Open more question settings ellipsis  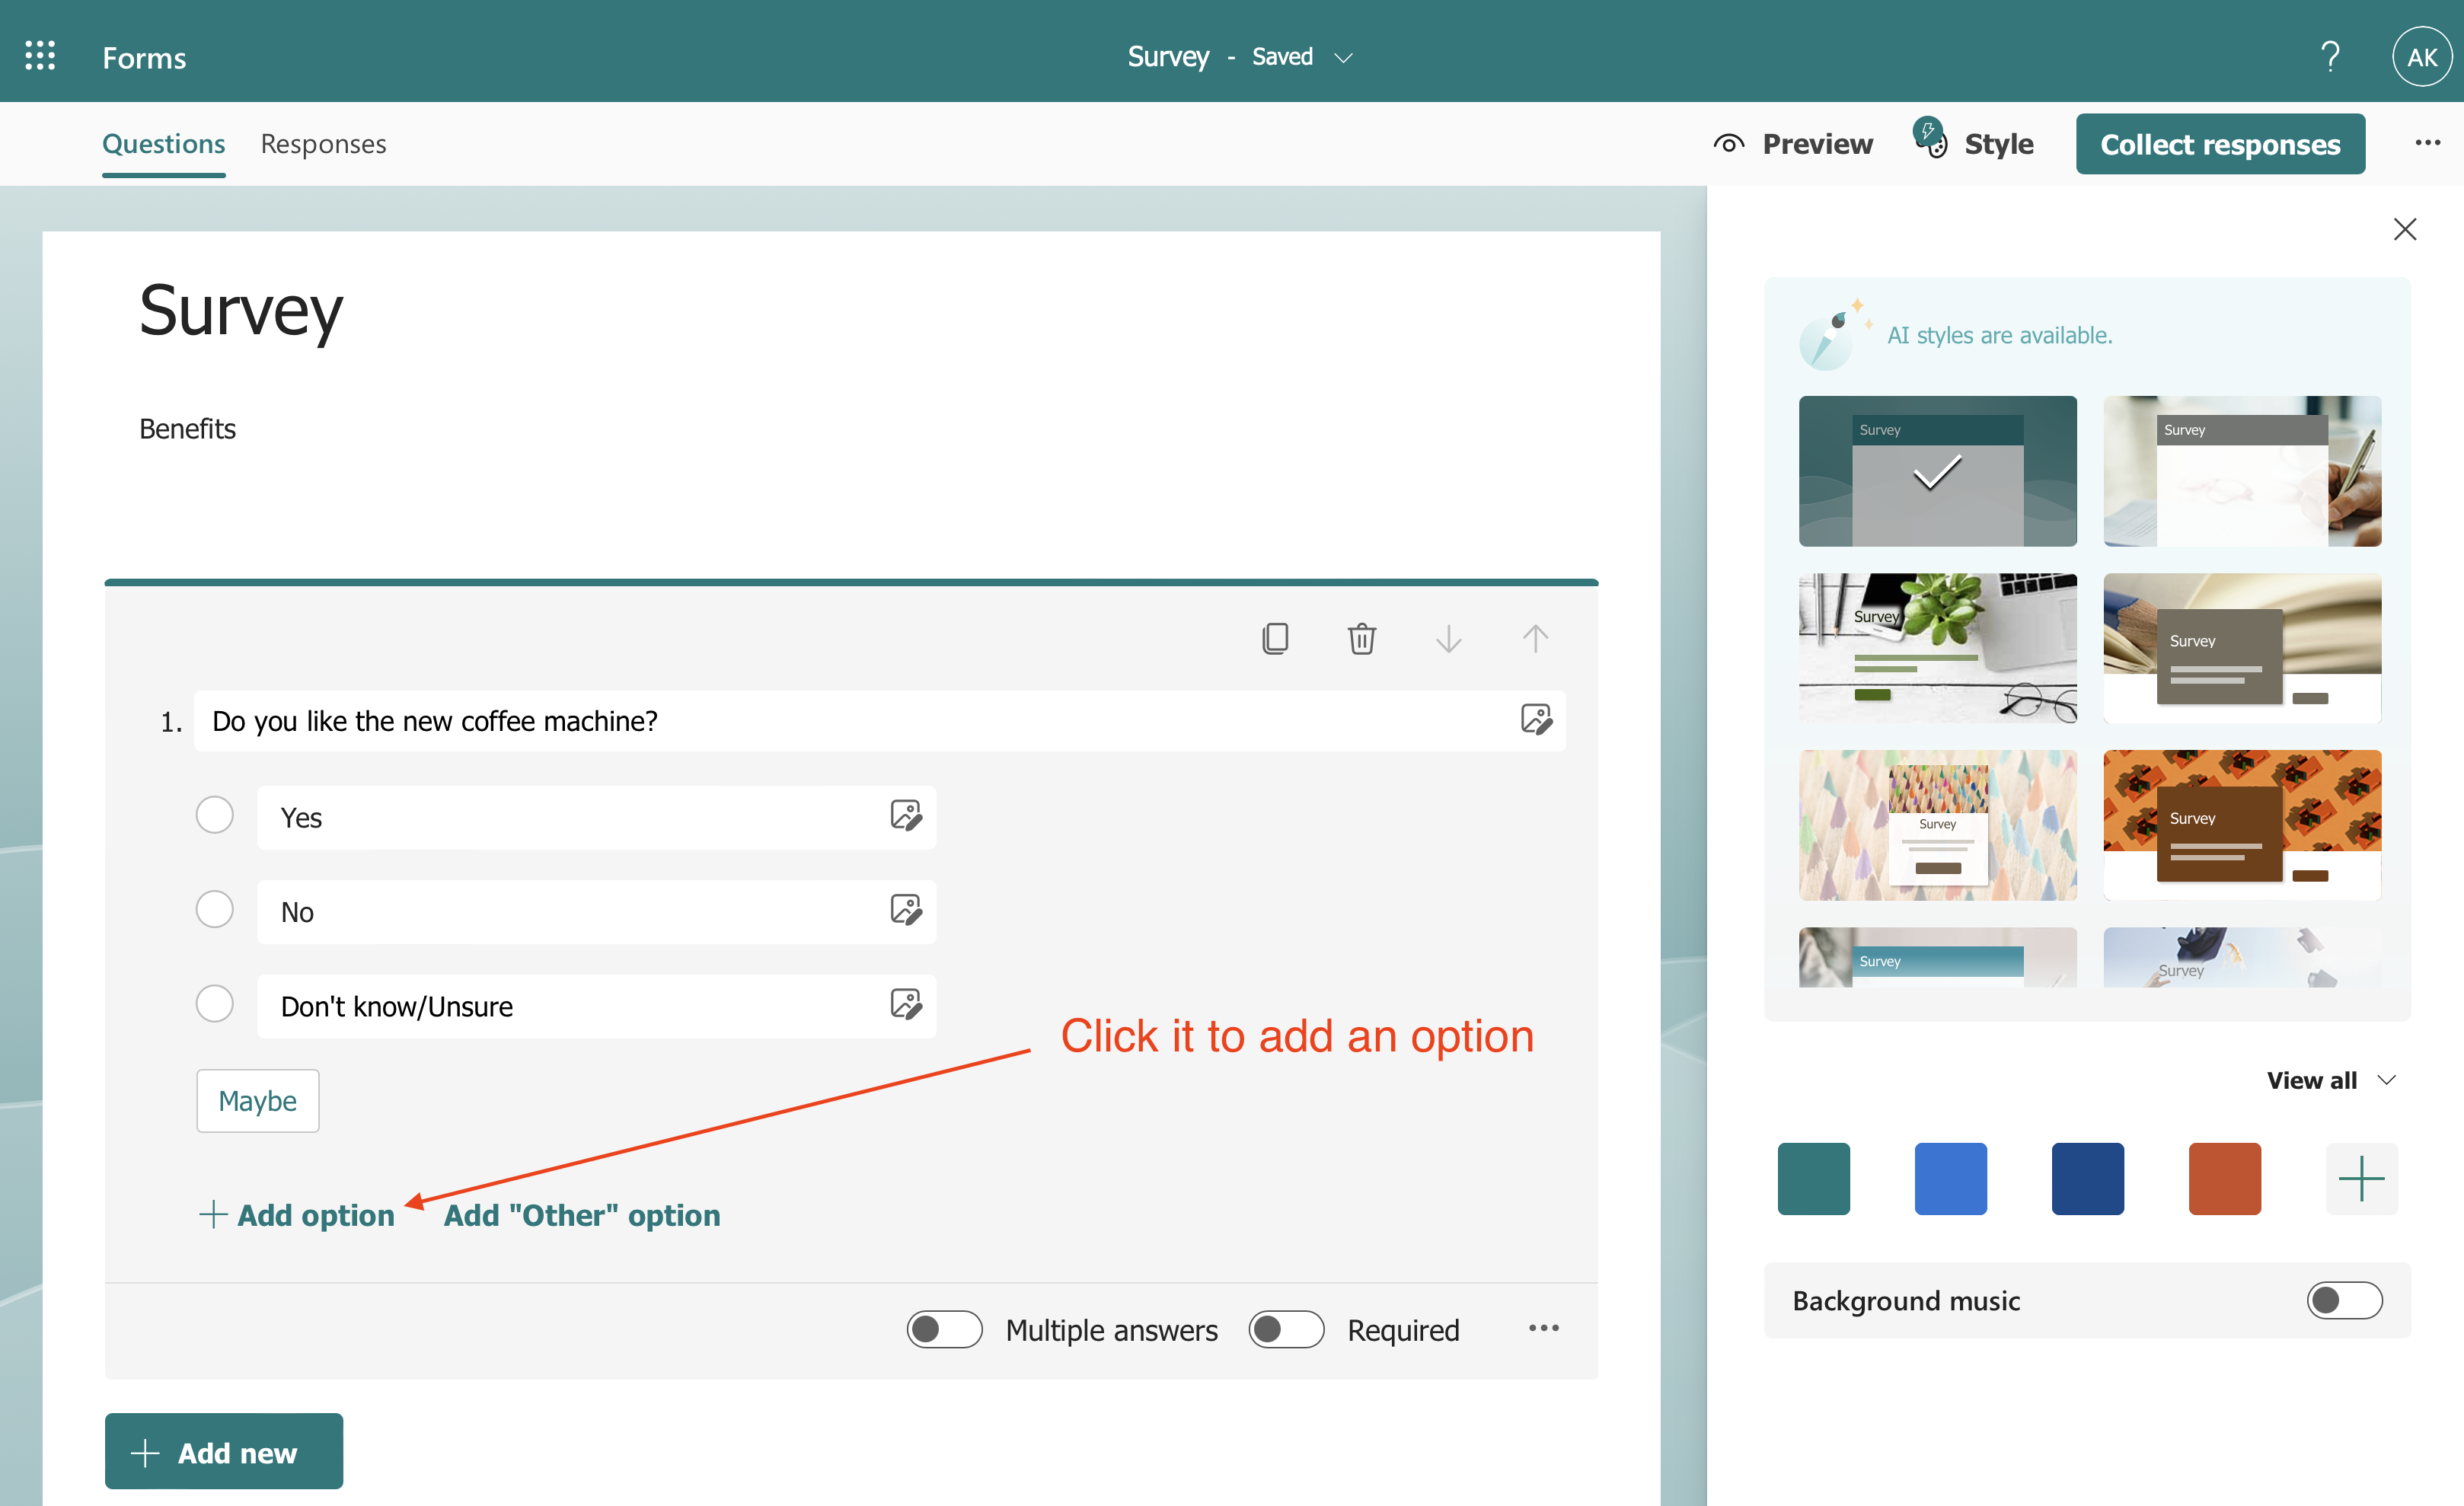[x=1543, y=1328]
